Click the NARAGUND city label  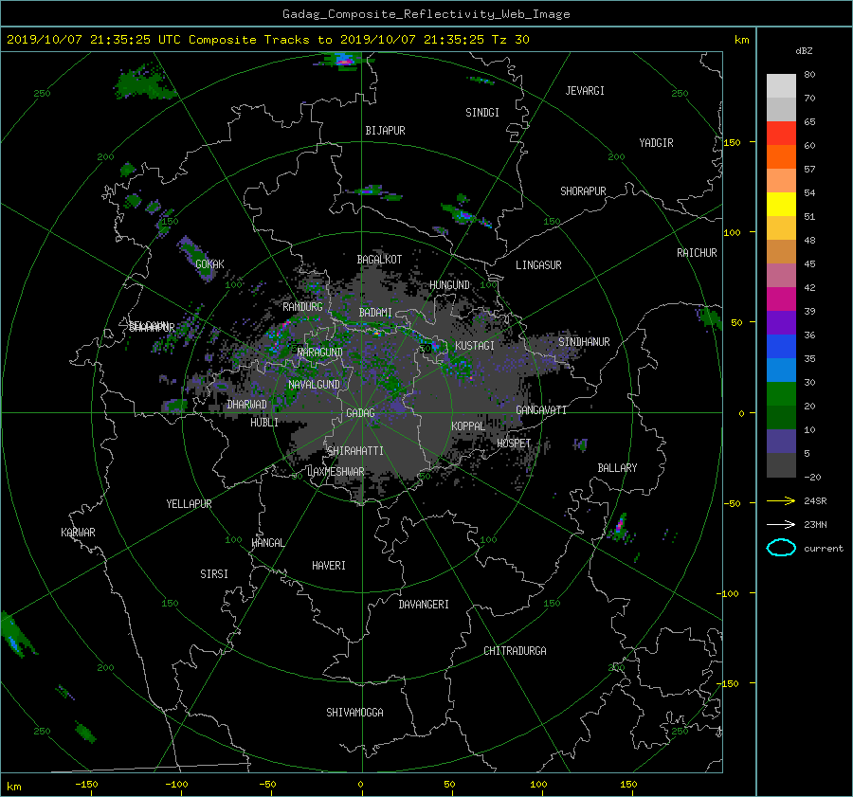(x=320, y=353)
